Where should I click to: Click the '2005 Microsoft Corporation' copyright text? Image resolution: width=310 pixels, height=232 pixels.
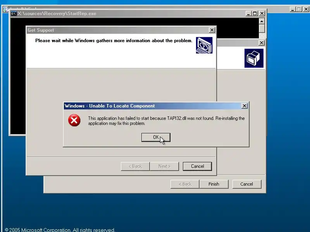coord(60,230)
